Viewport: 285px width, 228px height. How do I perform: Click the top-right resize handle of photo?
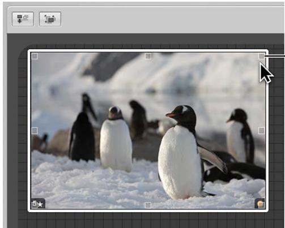point(261,56)
